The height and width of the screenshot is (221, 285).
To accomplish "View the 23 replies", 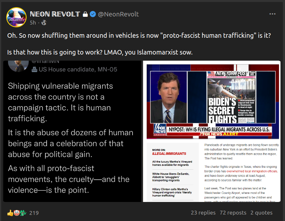I will [x=203, y=213].
